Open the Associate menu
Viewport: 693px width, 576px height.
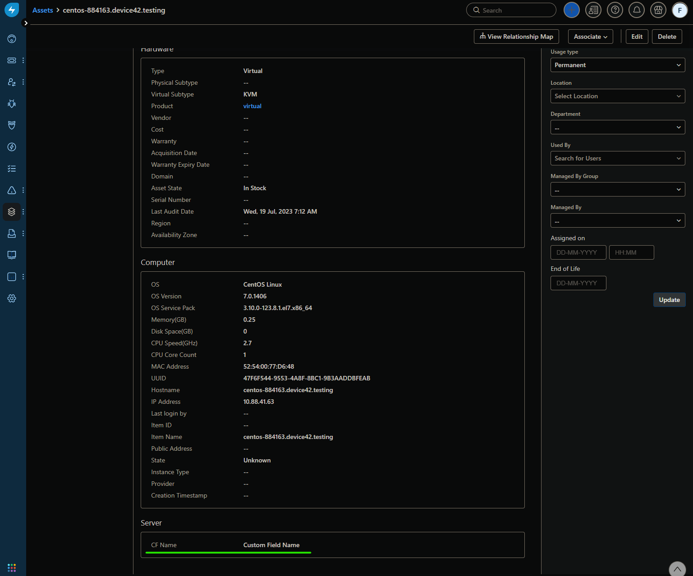tap(590, 37)
